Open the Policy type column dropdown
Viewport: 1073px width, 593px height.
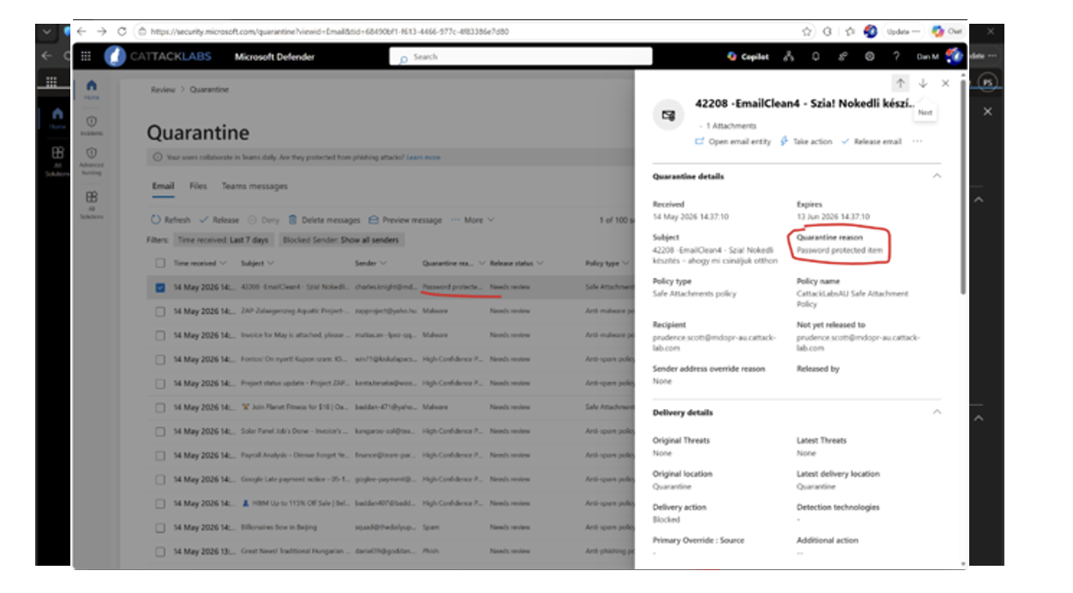pyautogui.click(x=607, y=263)
